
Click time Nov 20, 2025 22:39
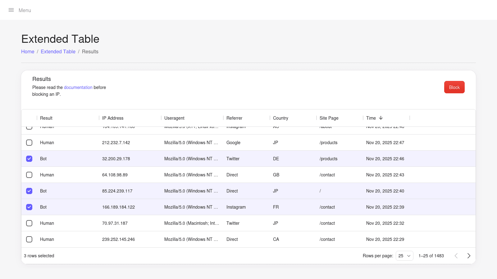385,207
